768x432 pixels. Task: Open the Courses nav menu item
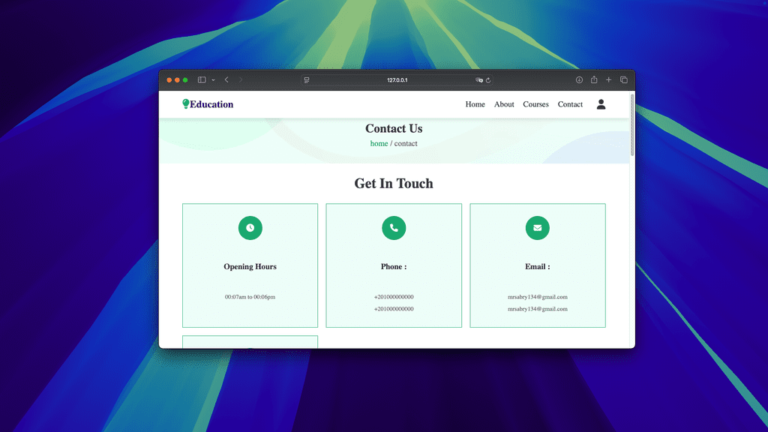click(x=535, y=104)
